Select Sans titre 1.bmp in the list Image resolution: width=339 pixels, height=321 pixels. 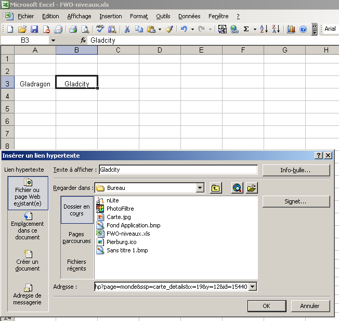point(122,250)
